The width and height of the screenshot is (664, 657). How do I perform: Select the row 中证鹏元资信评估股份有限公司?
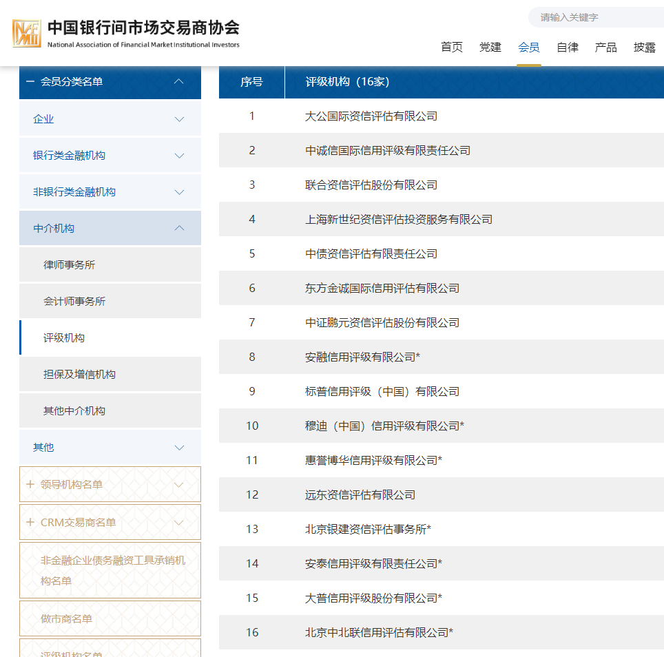442,322
